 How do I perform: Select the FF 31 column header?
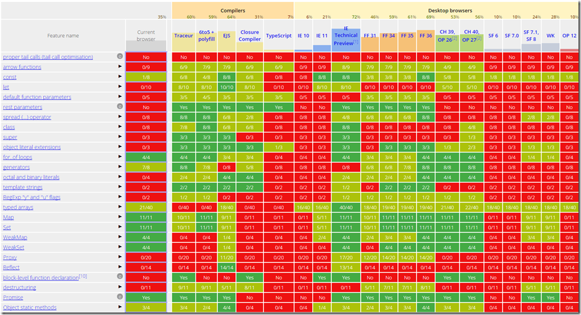tap(370, 36)
